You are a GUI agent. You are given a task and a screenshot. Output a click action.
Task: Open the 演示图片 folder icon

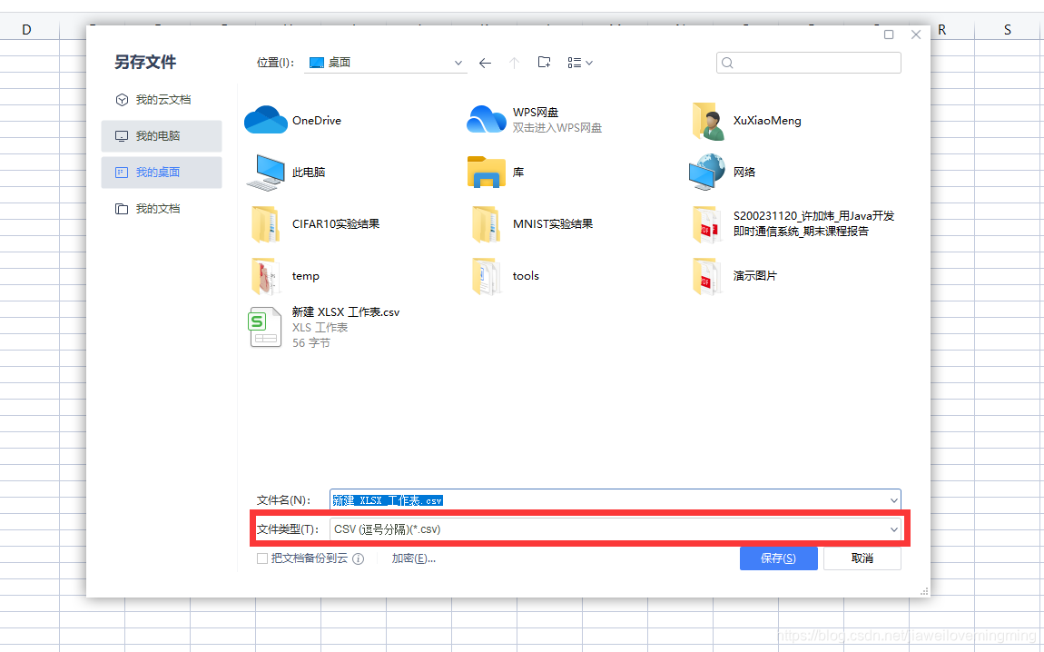point(707,276)
